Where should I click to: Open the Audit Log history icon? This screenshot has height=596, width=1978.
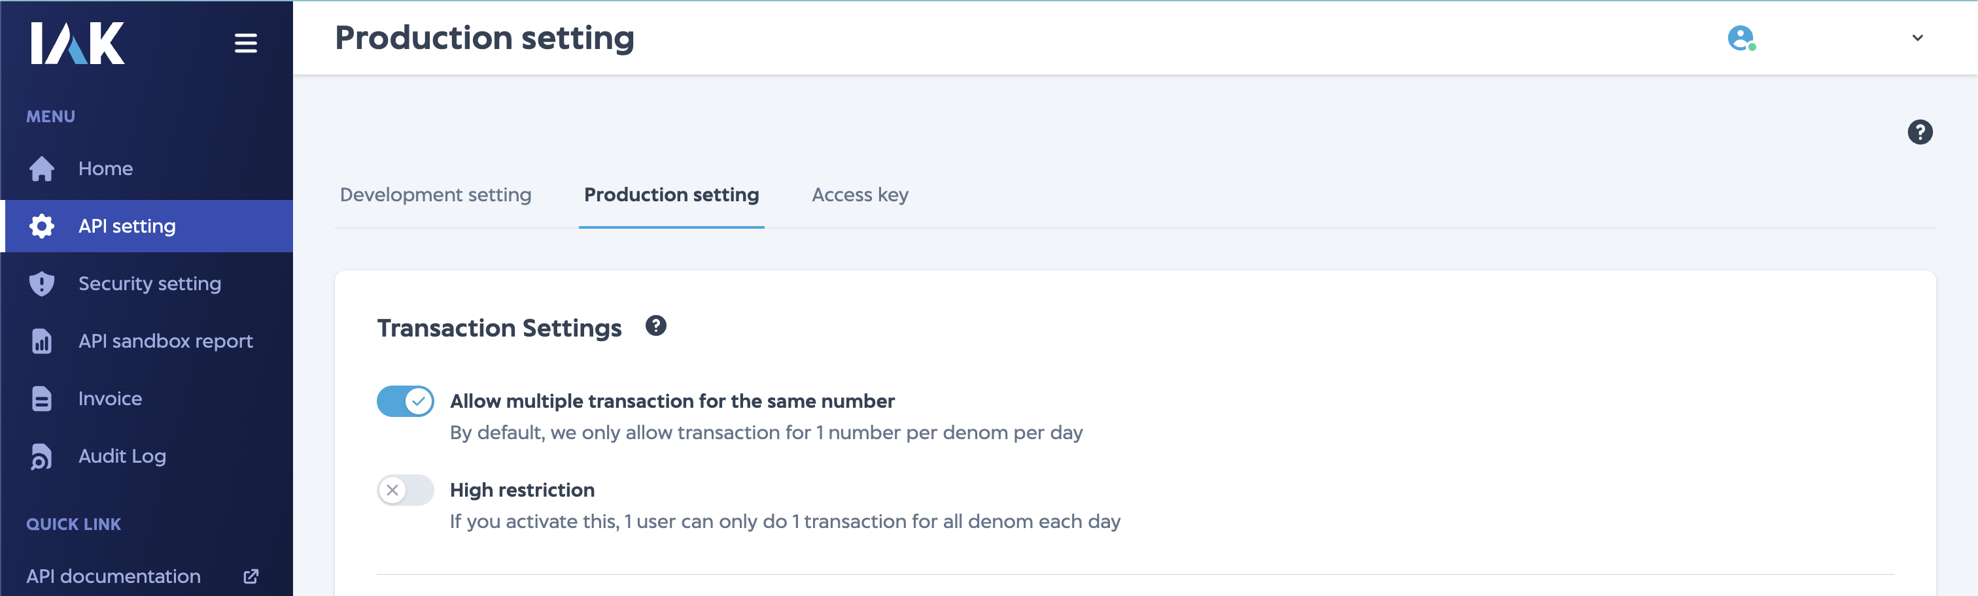click(x=41, y=455)
